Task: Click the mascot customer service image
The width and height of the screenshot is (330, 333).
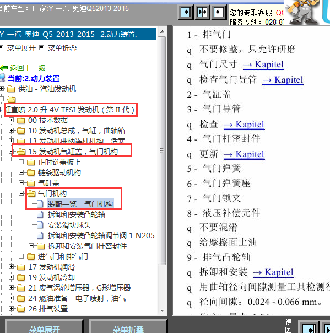Action: 302,12
